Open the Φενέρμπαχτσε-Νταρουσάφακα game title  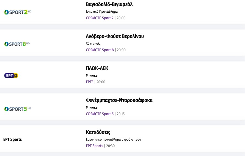click(119, 100)
